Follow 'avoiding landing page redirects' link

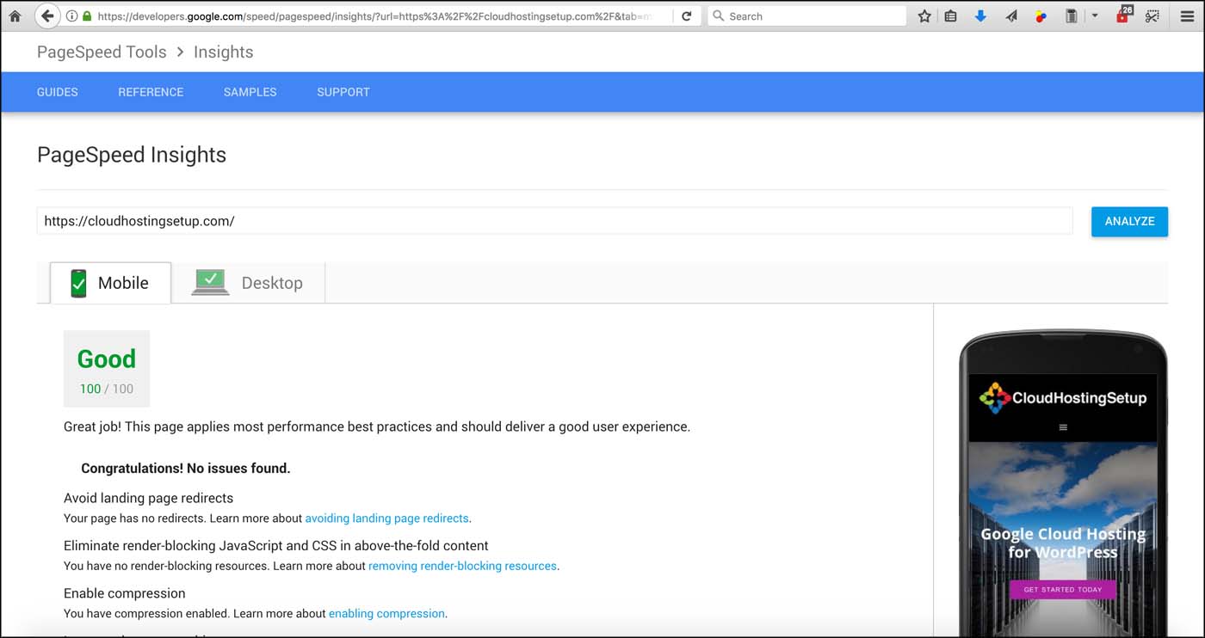tap(386, 518)
